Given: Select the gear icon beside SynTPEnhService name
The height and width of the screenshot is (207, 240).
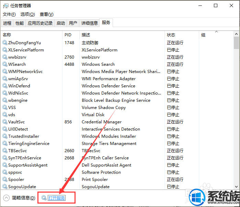Looking at the screenshot, I should coord(5,158).
